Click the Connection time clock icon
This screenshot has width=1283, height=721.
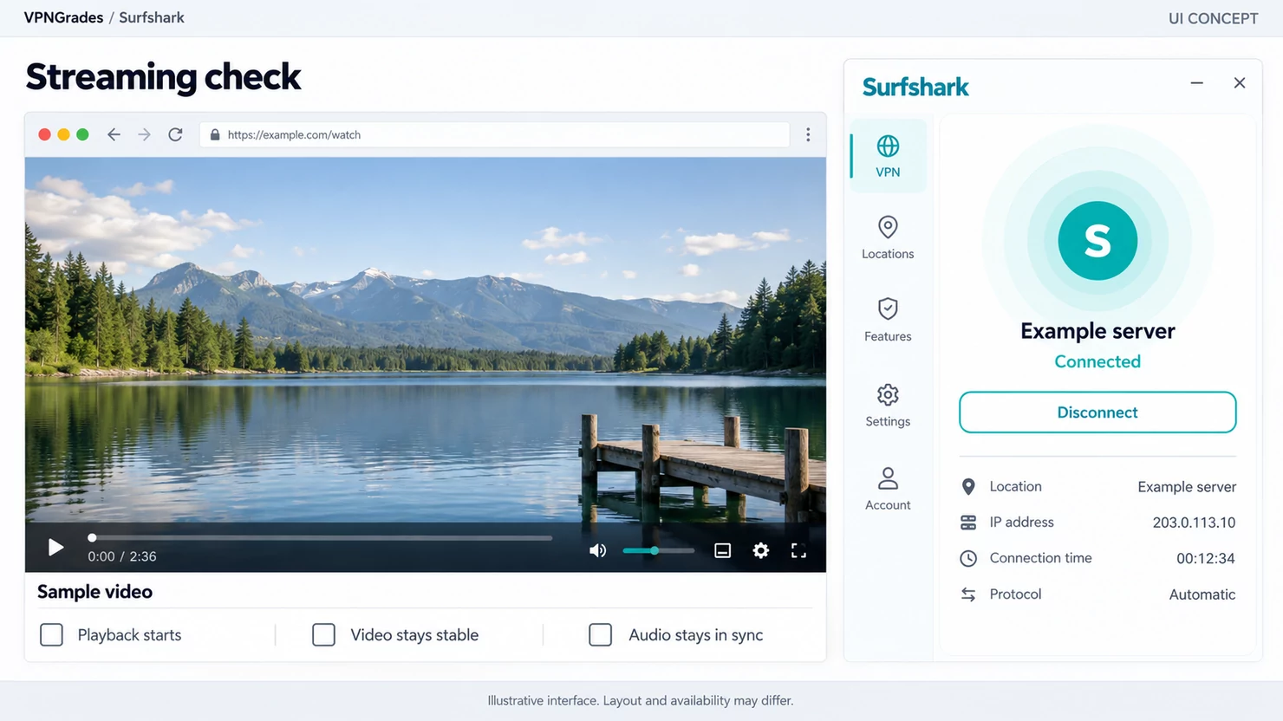968,559
